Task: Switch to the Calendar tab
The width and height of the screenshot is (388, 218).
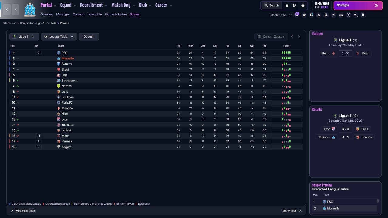Action: 79,14
